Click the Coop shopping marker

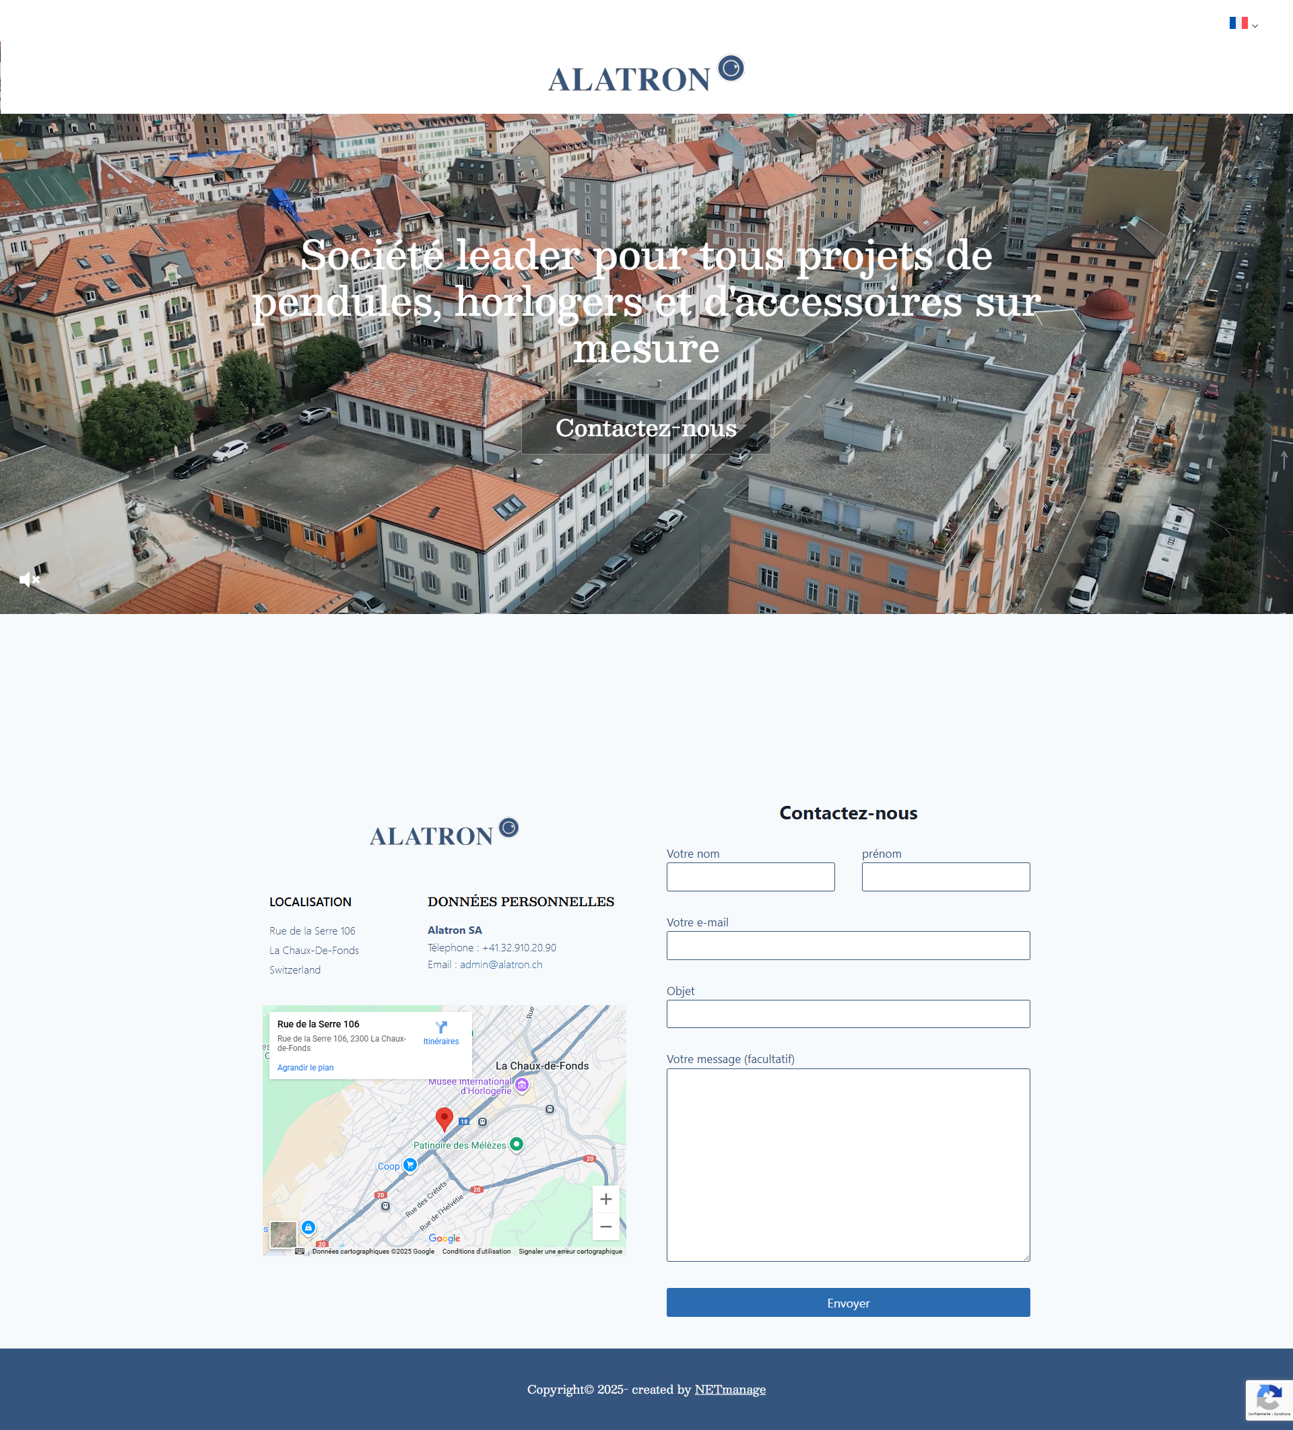(409, 1165)
